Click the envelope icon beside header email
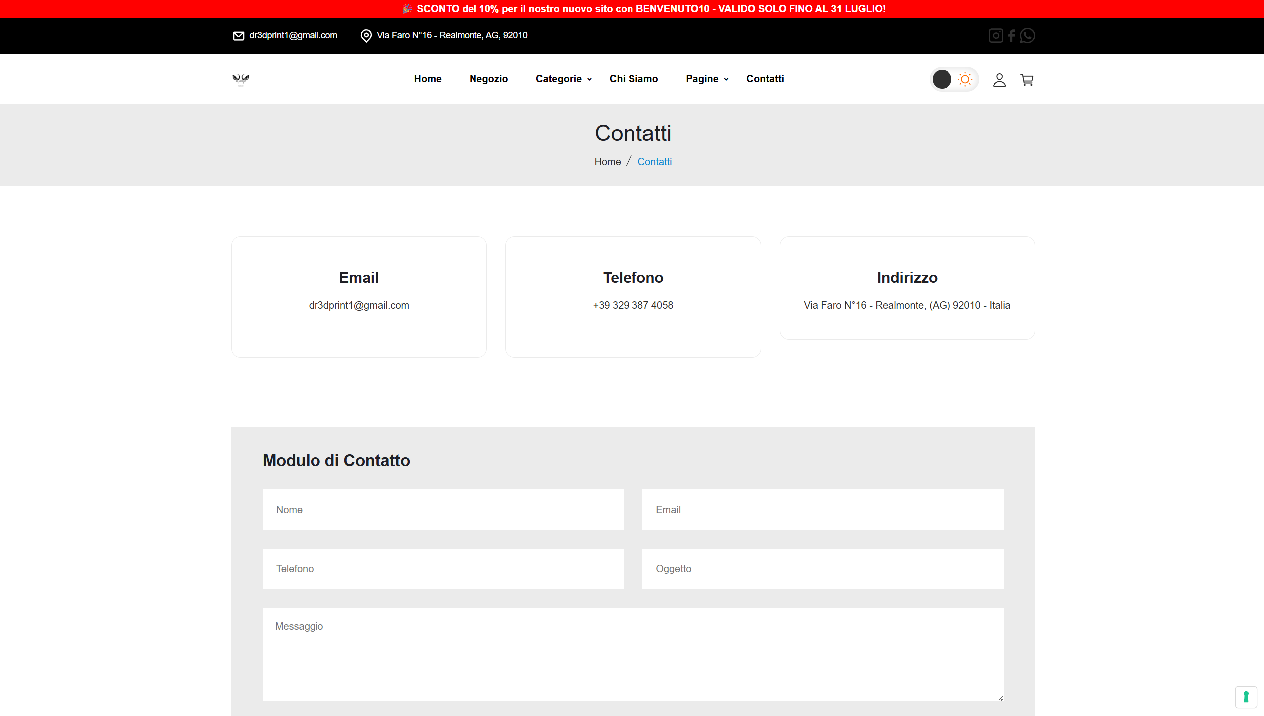This screenshot has height=716, width=1264. [x=239, y=36]
